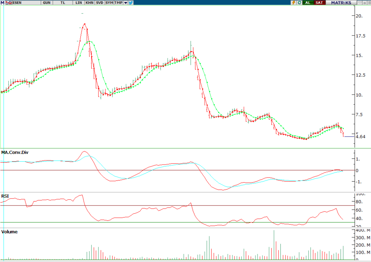Open the TL currency selector
Viewport: 371px width, 262px height.
coord(63,3)
